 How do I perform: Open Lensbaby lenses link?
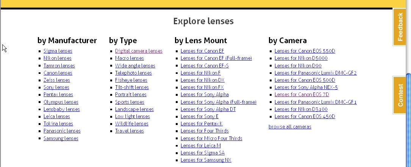[62, 109]
